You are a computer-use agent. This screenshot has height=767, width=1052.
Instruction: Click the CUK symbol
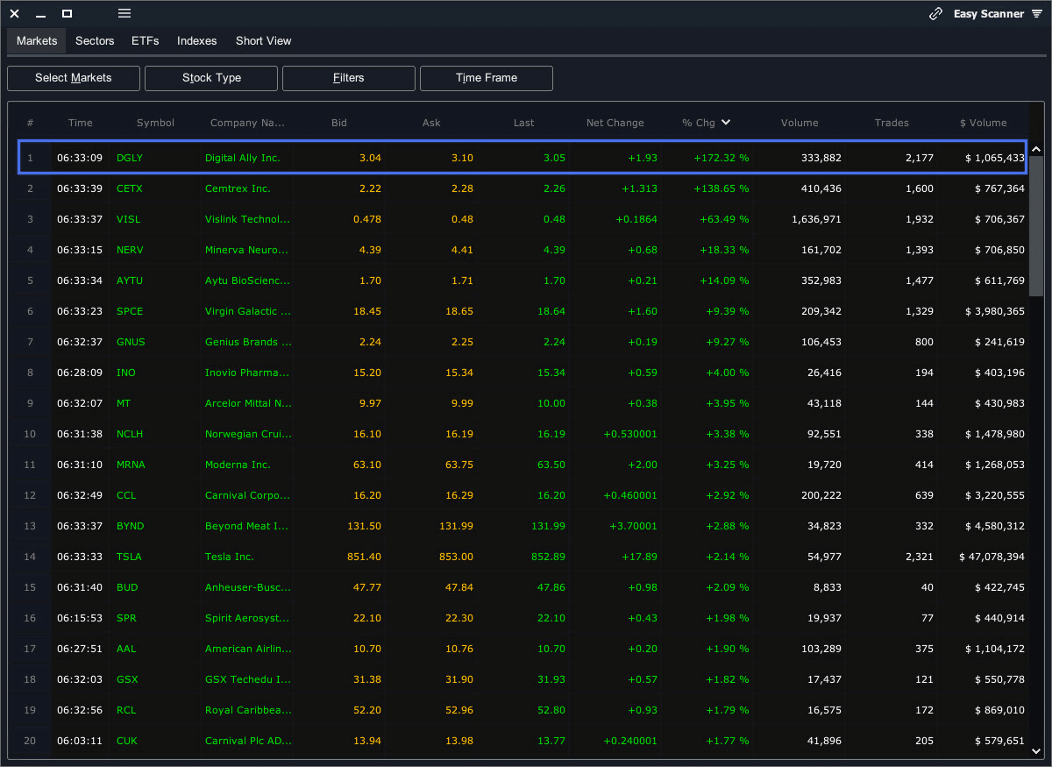128,741
